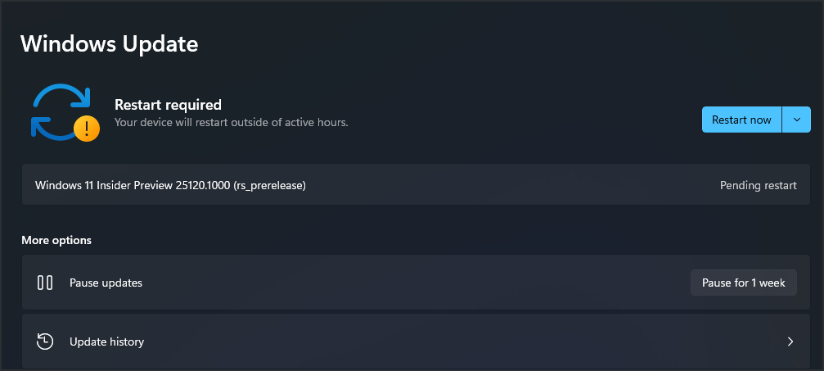The height and width of the screenshot is (371, 824).
Task: Click the orange warning badge icon
Action: 87,129
